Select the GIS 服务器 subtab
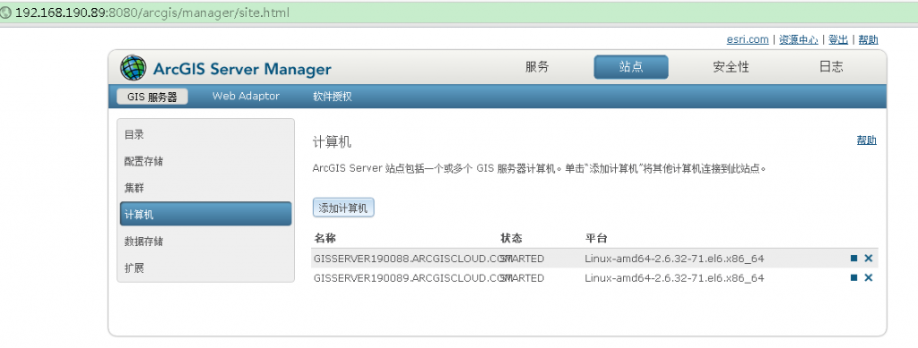 pos(152,97)
